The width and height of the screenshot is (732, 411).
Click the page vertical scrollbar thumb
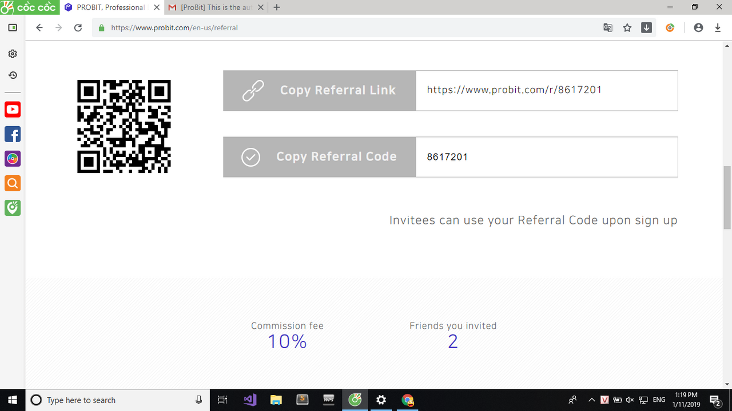coord(727,197)
